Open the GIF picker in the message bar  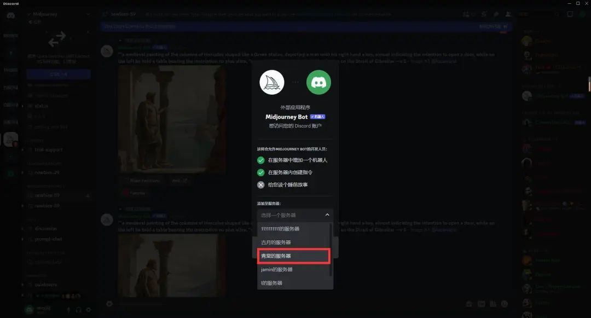(x=481, y=304)
